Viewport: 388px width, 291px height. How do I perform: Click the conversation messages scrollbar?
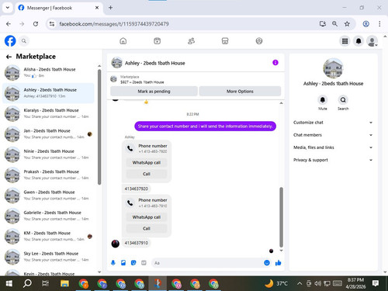(281, 217)
